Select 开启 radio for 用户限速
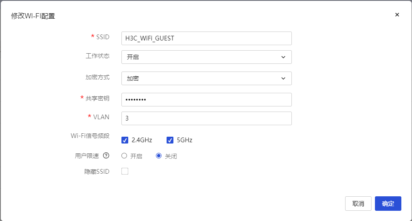Screen dimensions: 412x221 click(124, 156)
